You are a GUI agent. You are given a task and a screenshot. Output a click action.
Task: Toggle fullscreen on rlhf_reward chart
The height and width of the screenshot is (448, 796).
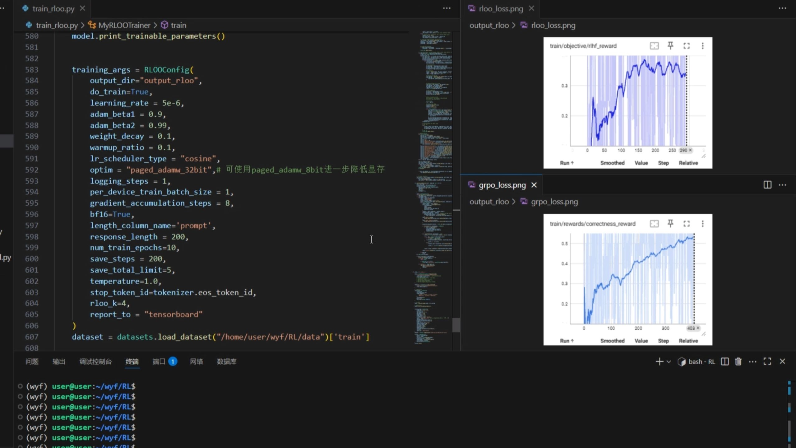point(687,46)
